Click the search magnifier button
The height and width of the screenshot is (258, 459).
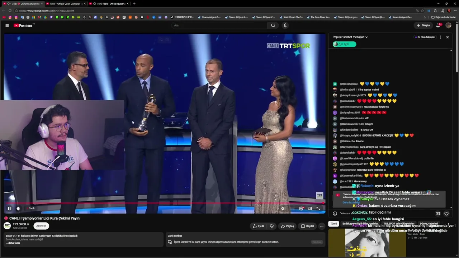tap(273, 25)
